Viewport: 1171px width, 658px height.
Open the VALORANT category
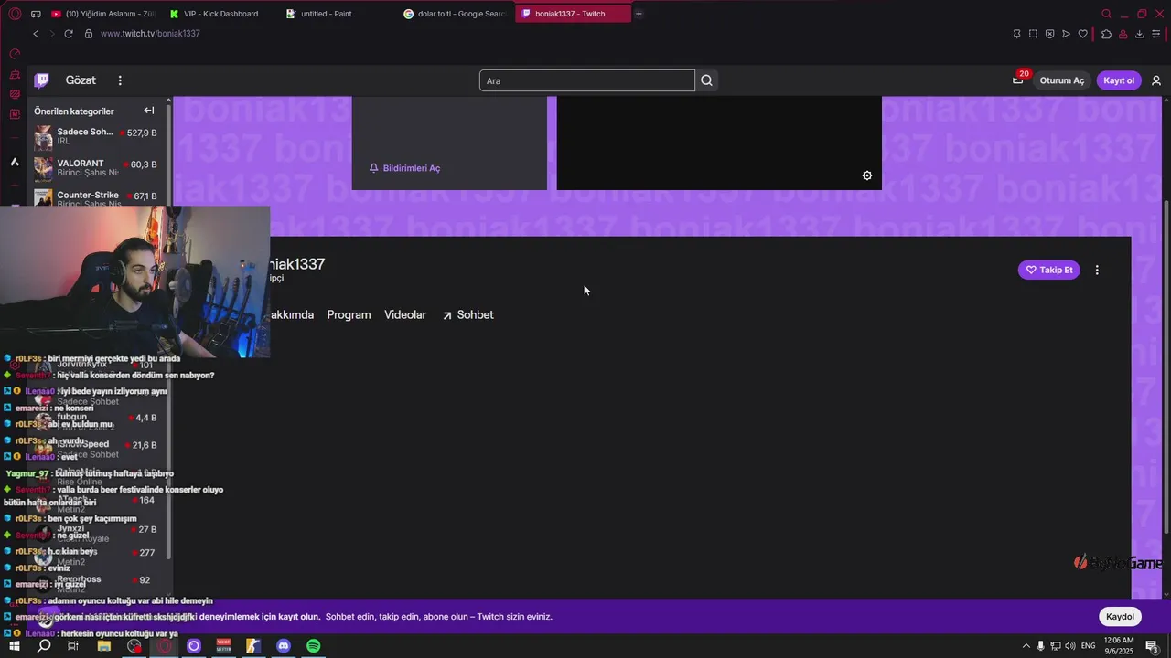tap(96, 168)
